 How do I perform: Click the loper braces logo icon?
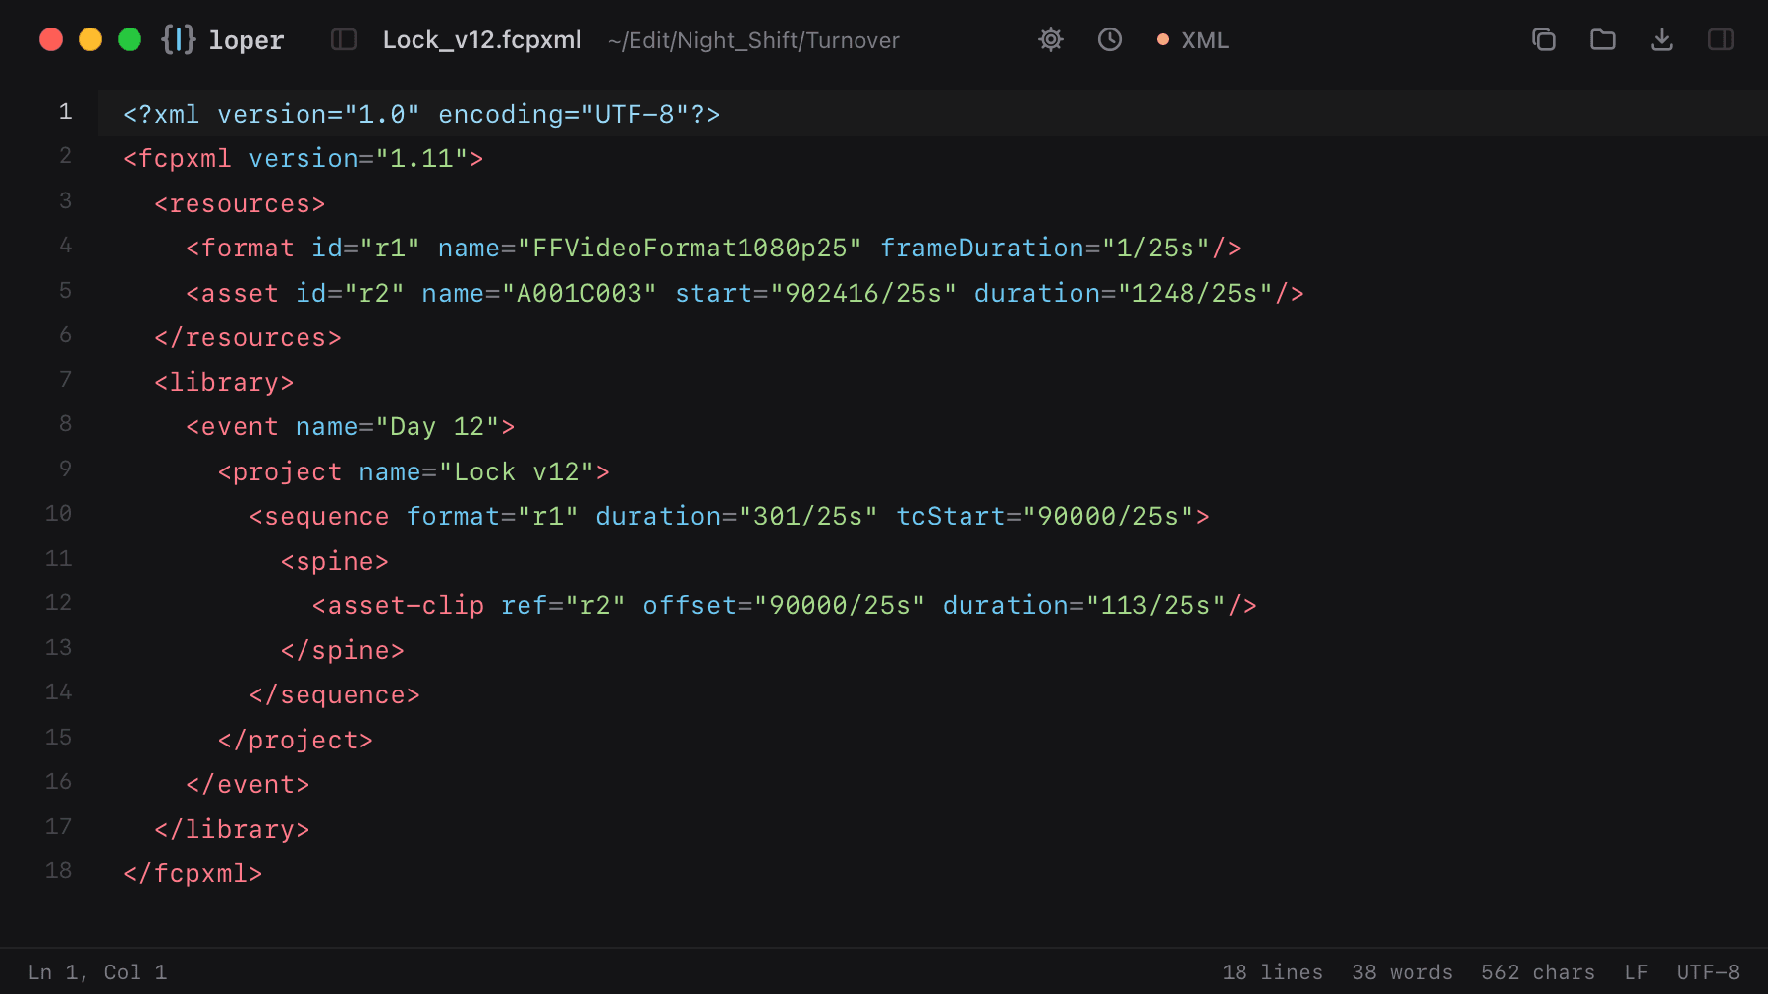point(179,39)
